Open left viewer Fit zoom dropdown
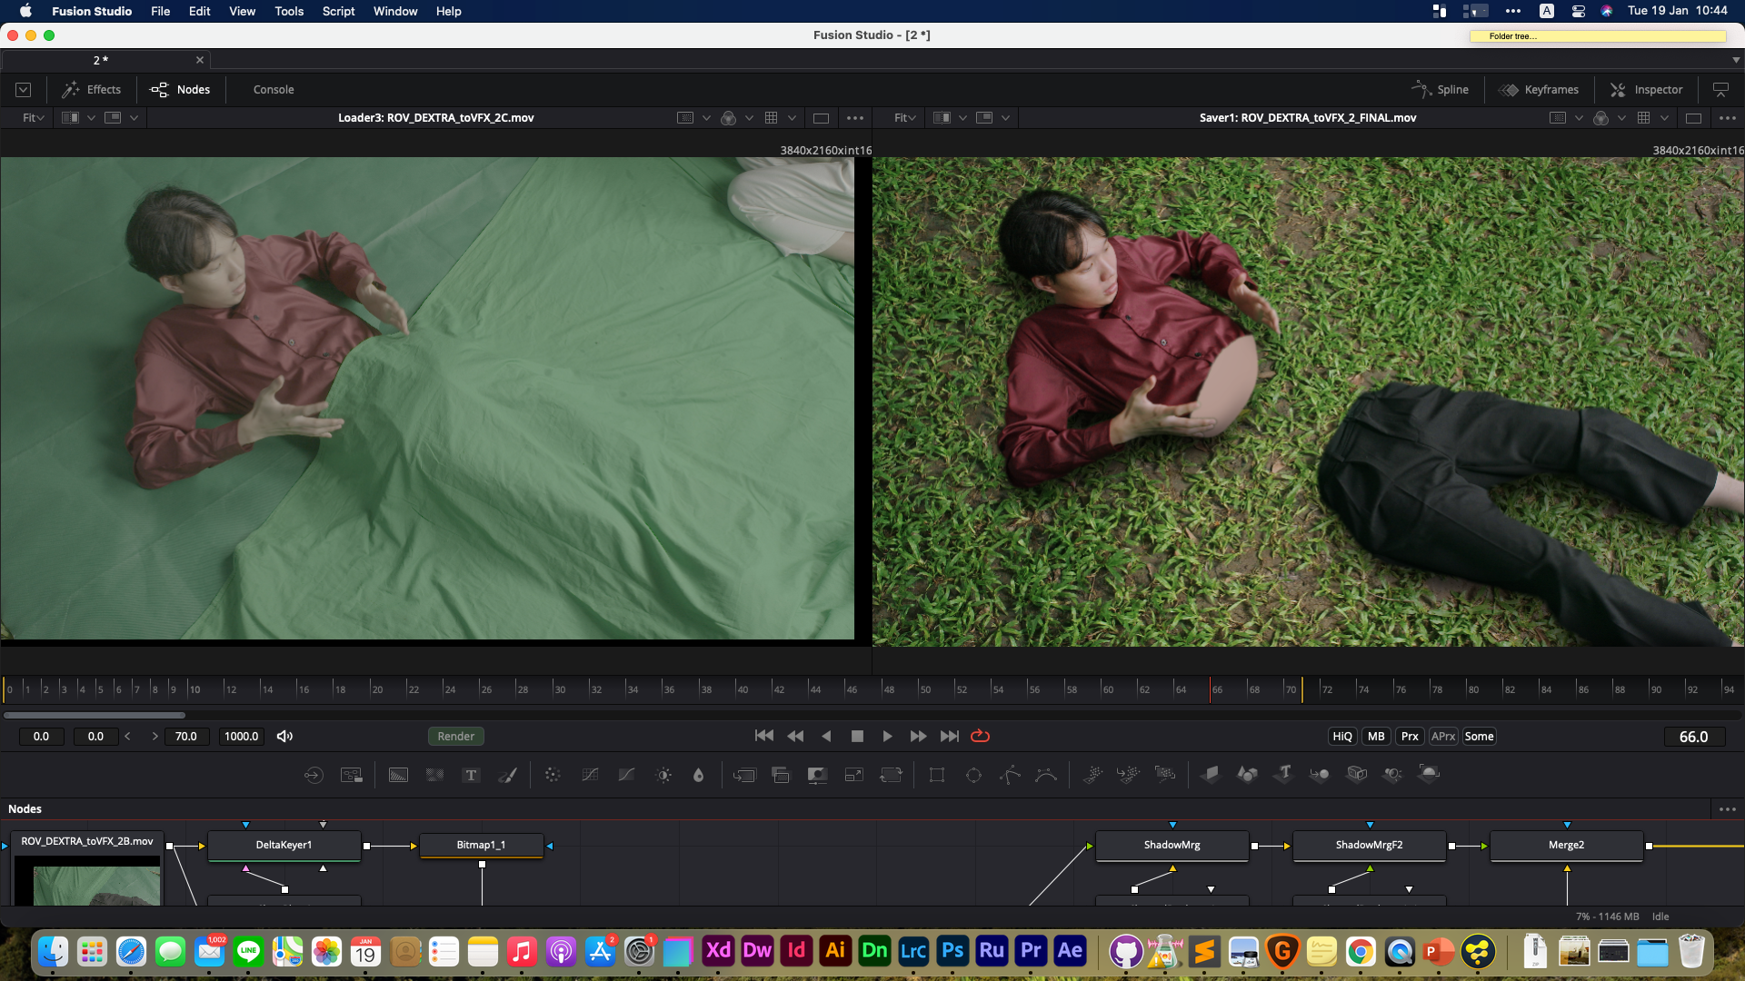 tap(34, 118)
